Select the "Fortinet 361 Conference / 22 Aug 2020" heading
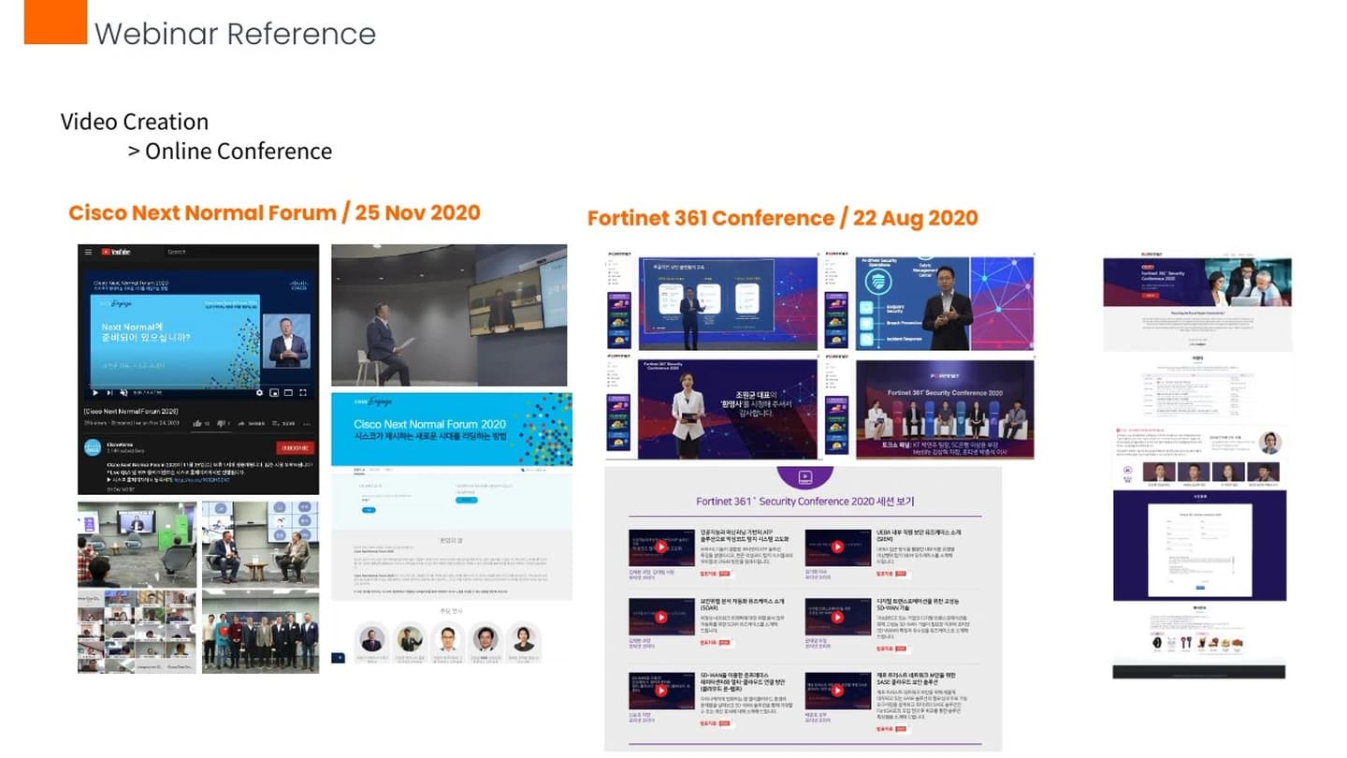The width and height of the screenshot is (1347, 758). click(x=782, y=218)
